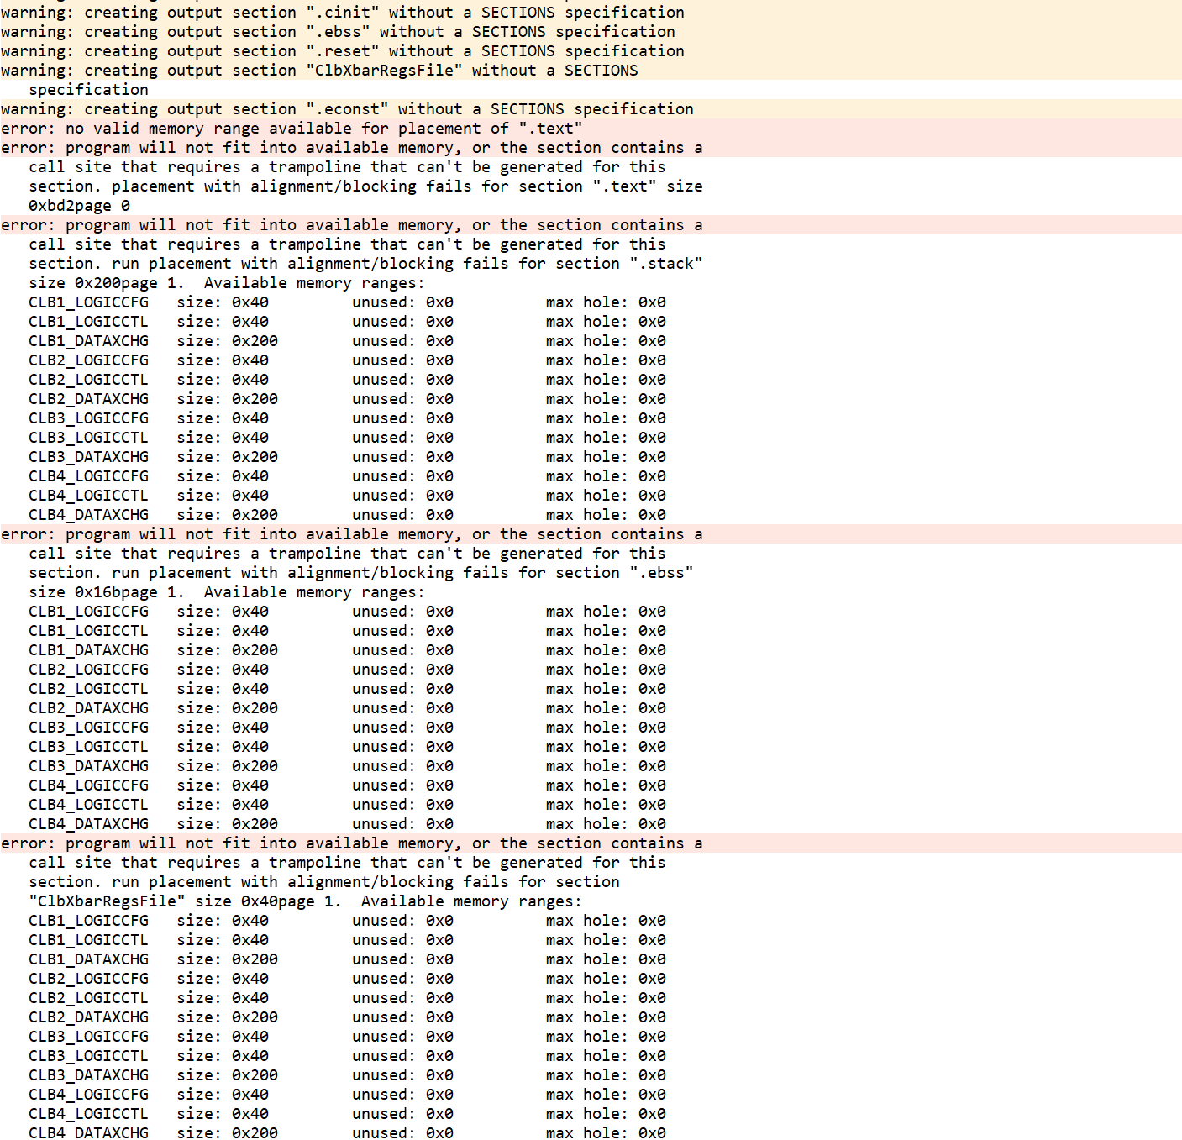The width and height of the screenshot is (1182, 1140).
Task: Click the "0xbd2page 0" size text line
Action: point(79,206)
